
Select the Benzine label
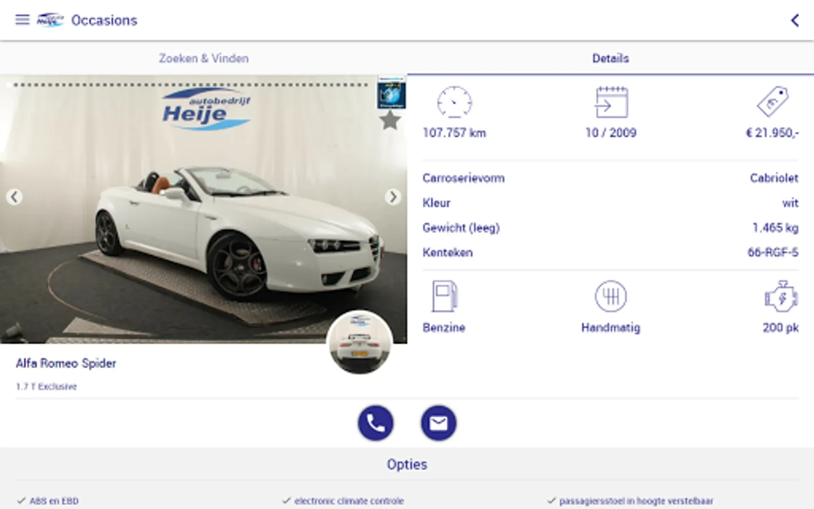(444, 327)
